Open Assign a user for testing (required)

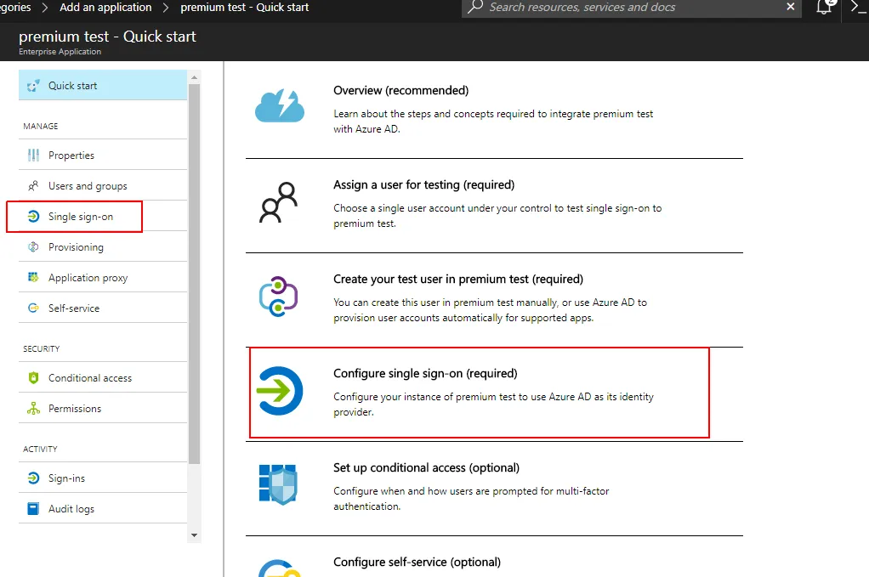pyautogui.click(x=424, y=184)
